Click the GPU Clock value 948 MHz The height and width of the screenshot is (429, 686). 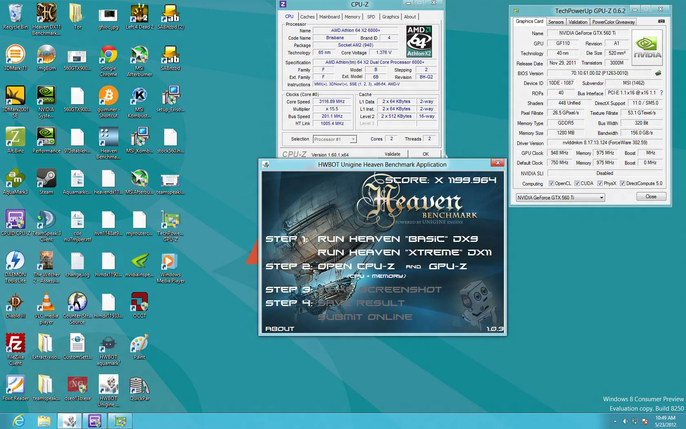tap(559, 153)
